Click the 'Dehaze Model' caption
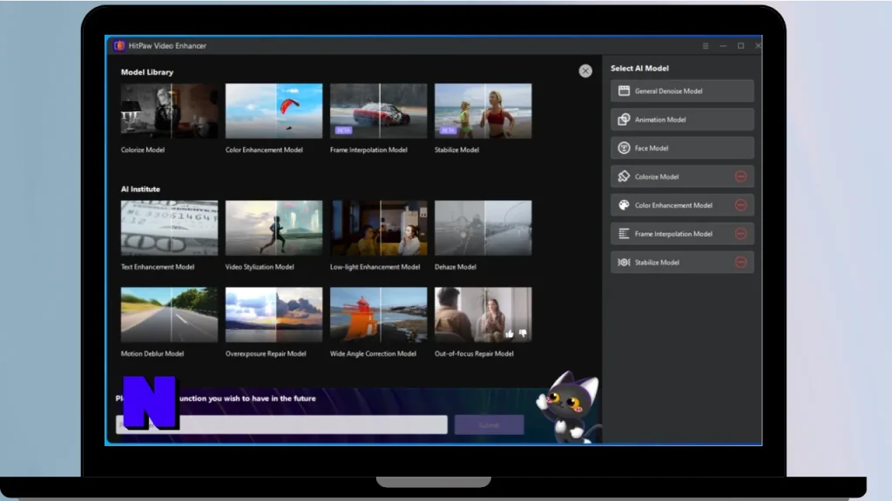The image size is (892, 501). (x=455, y=267)
